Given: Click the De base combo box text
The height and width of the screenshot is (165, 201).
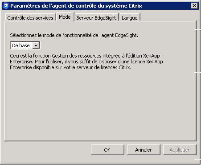Looking at the screenshot, I should tap(21, 45).
